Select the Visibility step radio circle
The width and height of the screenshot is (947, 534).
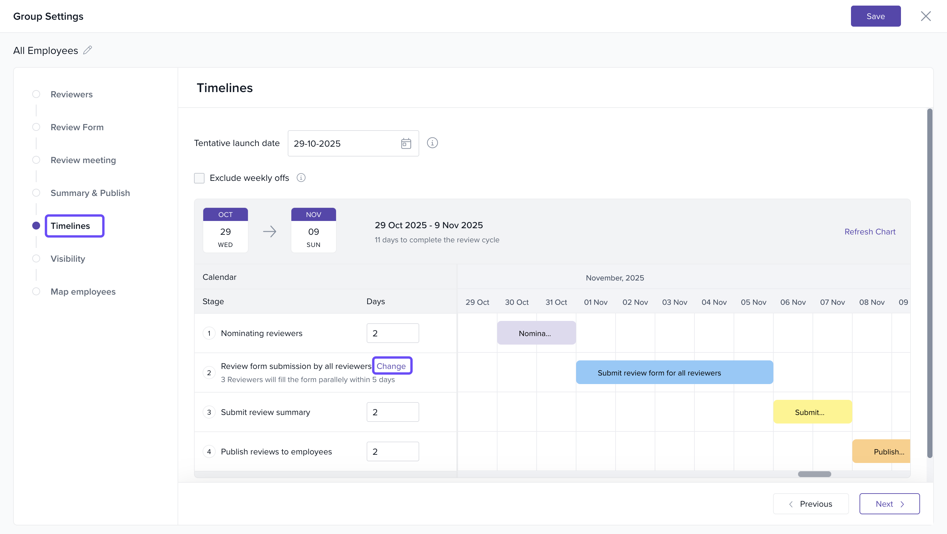(36, 259)
